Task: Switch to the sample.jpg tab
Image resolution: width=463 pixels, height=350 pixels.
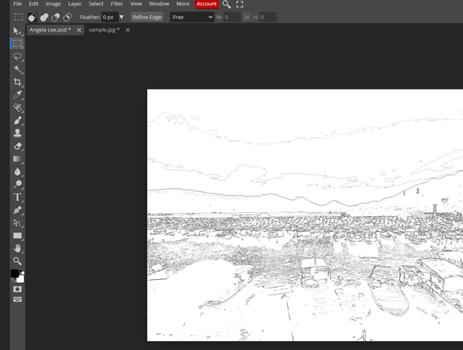Action: (x=104, y=30)
